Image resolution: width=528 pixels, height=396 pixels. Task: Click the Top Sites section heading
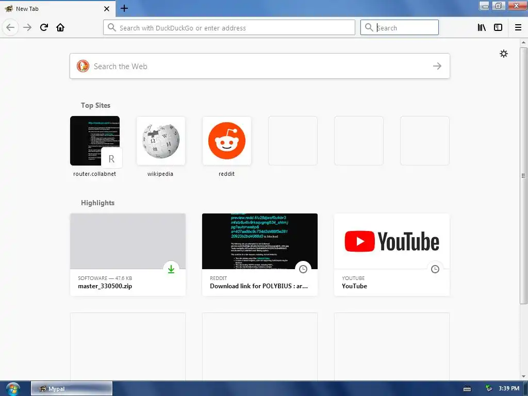[95, 105]
